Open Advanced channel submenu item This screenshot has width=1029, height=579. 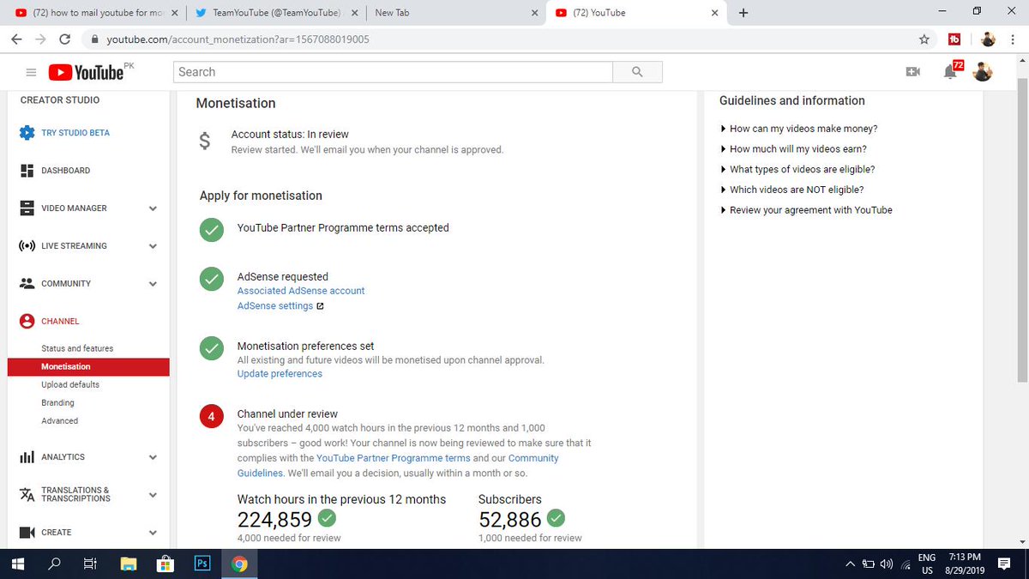[59, 421]
